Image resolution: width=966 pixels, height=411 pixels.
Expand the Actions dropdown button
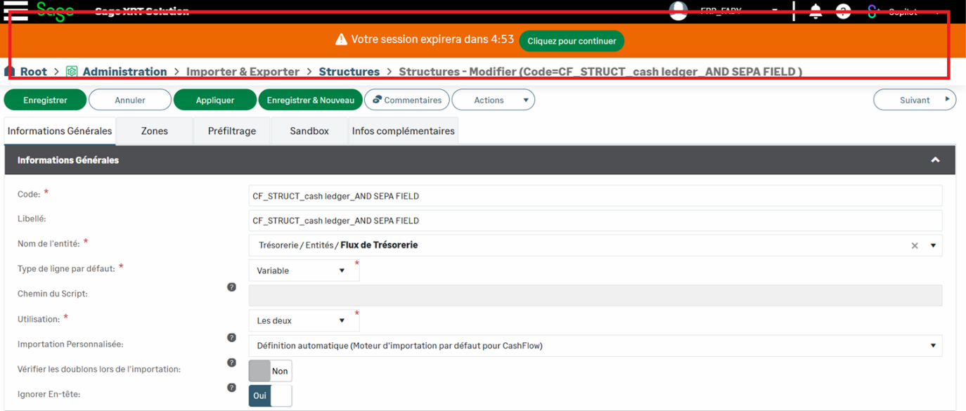(x=493, y=100)
